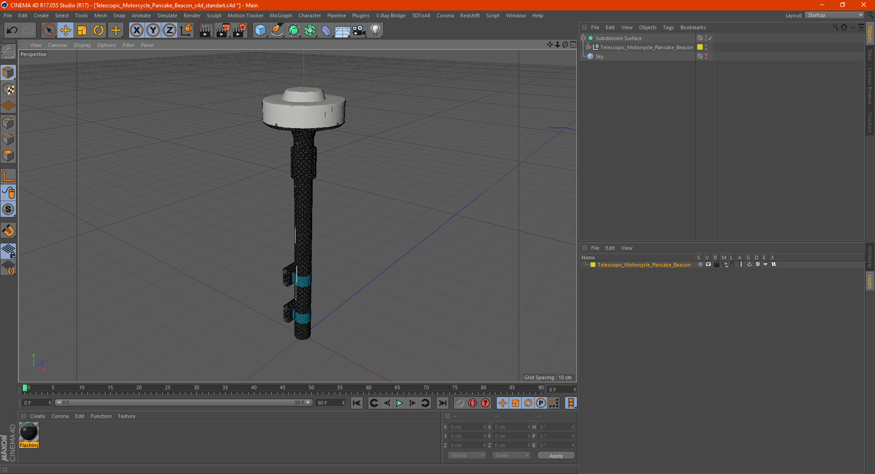875x474 pixels.
Task: Expand the Telescopic_Motorcycle_Pancake_Beacon object tree
Action: coord(588,47)
